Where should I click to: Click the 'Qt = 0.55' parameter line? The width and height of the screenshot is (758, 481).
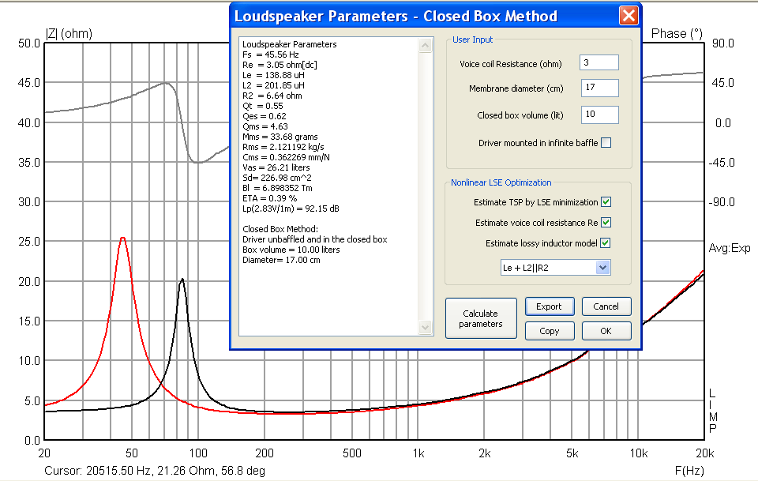(263, 106)
